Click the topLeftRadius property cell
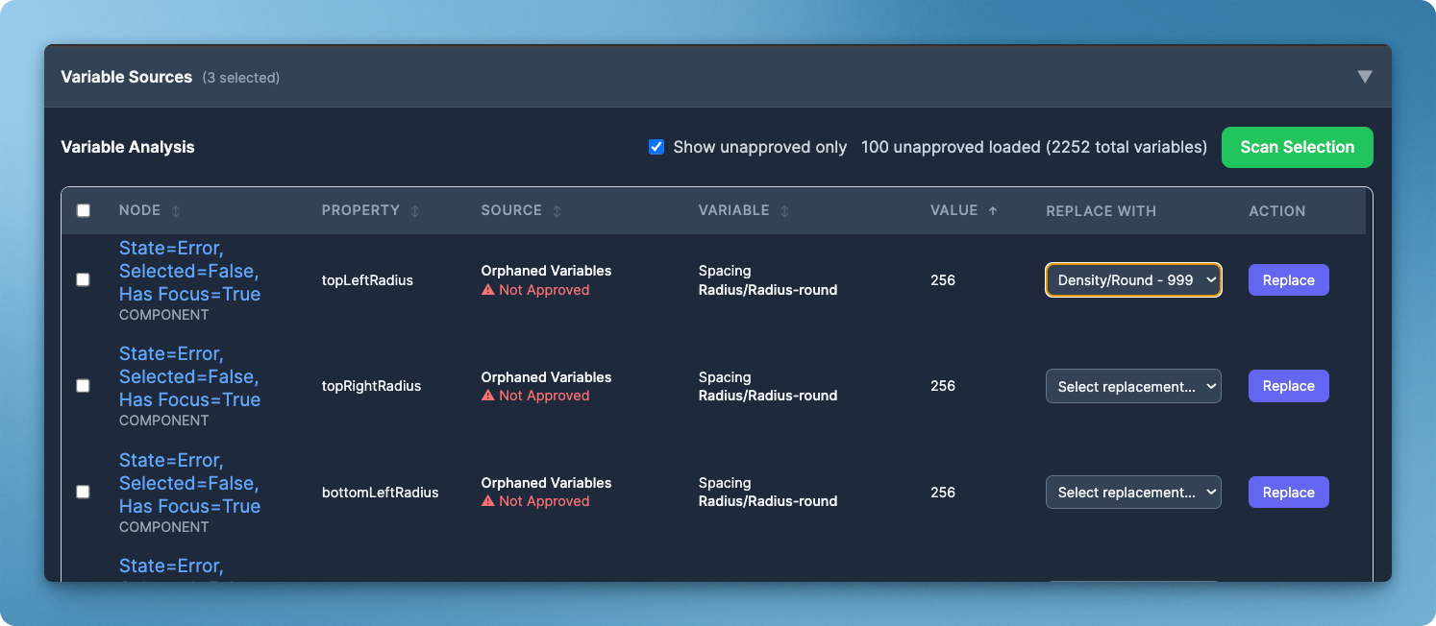This screenshot has width=1436, height=626. pyautogui.click(x=367, y=280)
